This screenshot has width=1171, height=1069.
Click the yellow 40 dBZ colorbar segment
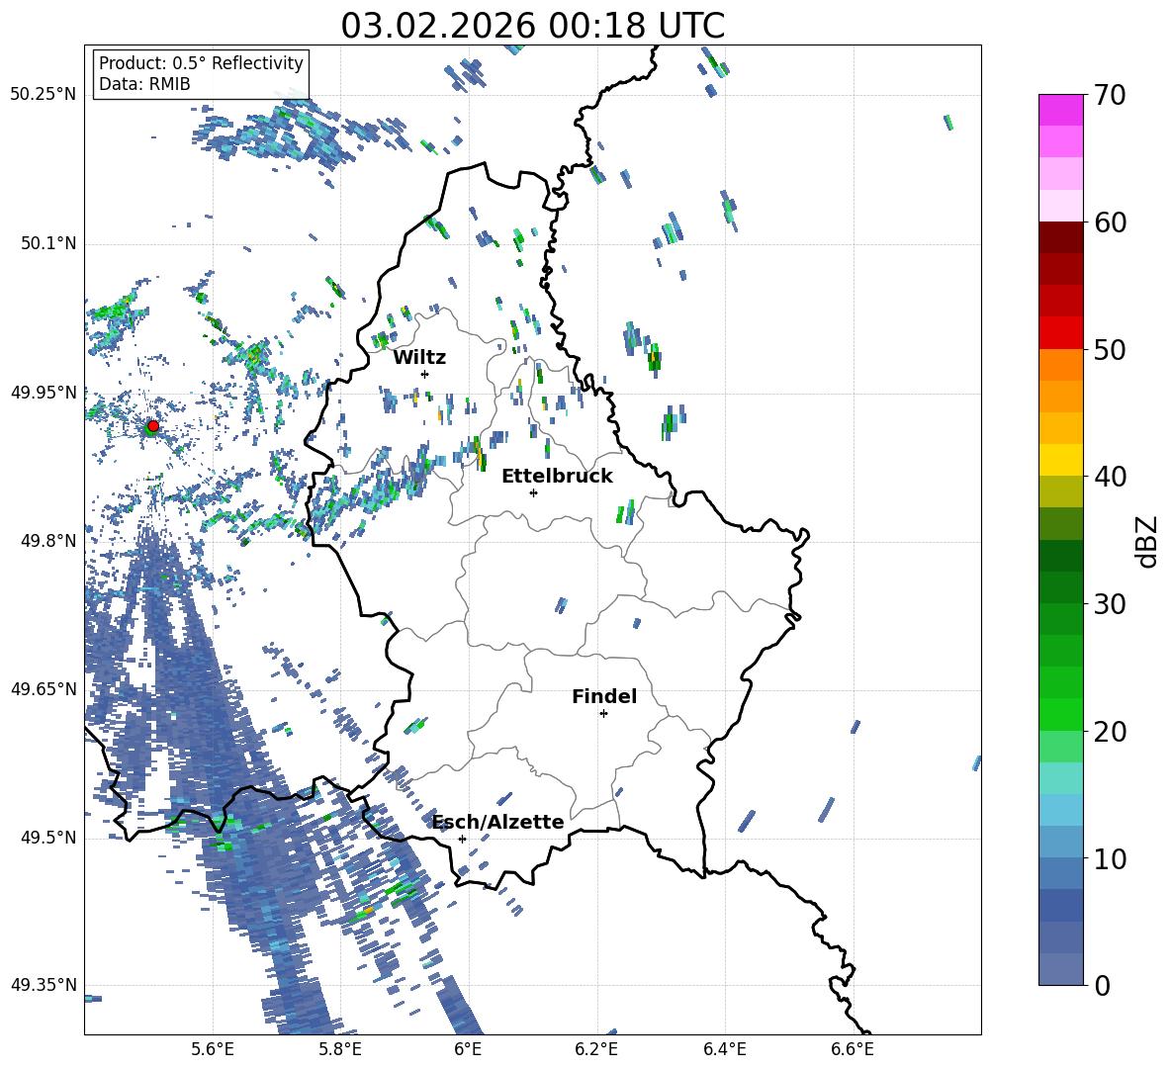(1060, 461)
